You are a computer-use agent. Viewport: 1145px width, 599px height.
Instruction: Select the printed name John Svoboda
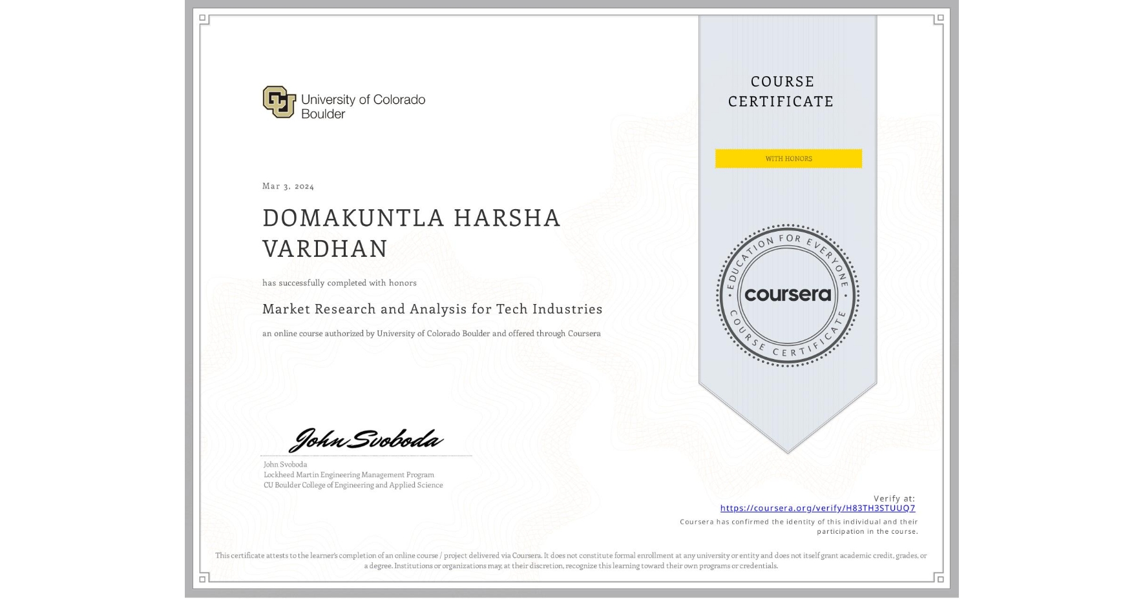point(285,464)
